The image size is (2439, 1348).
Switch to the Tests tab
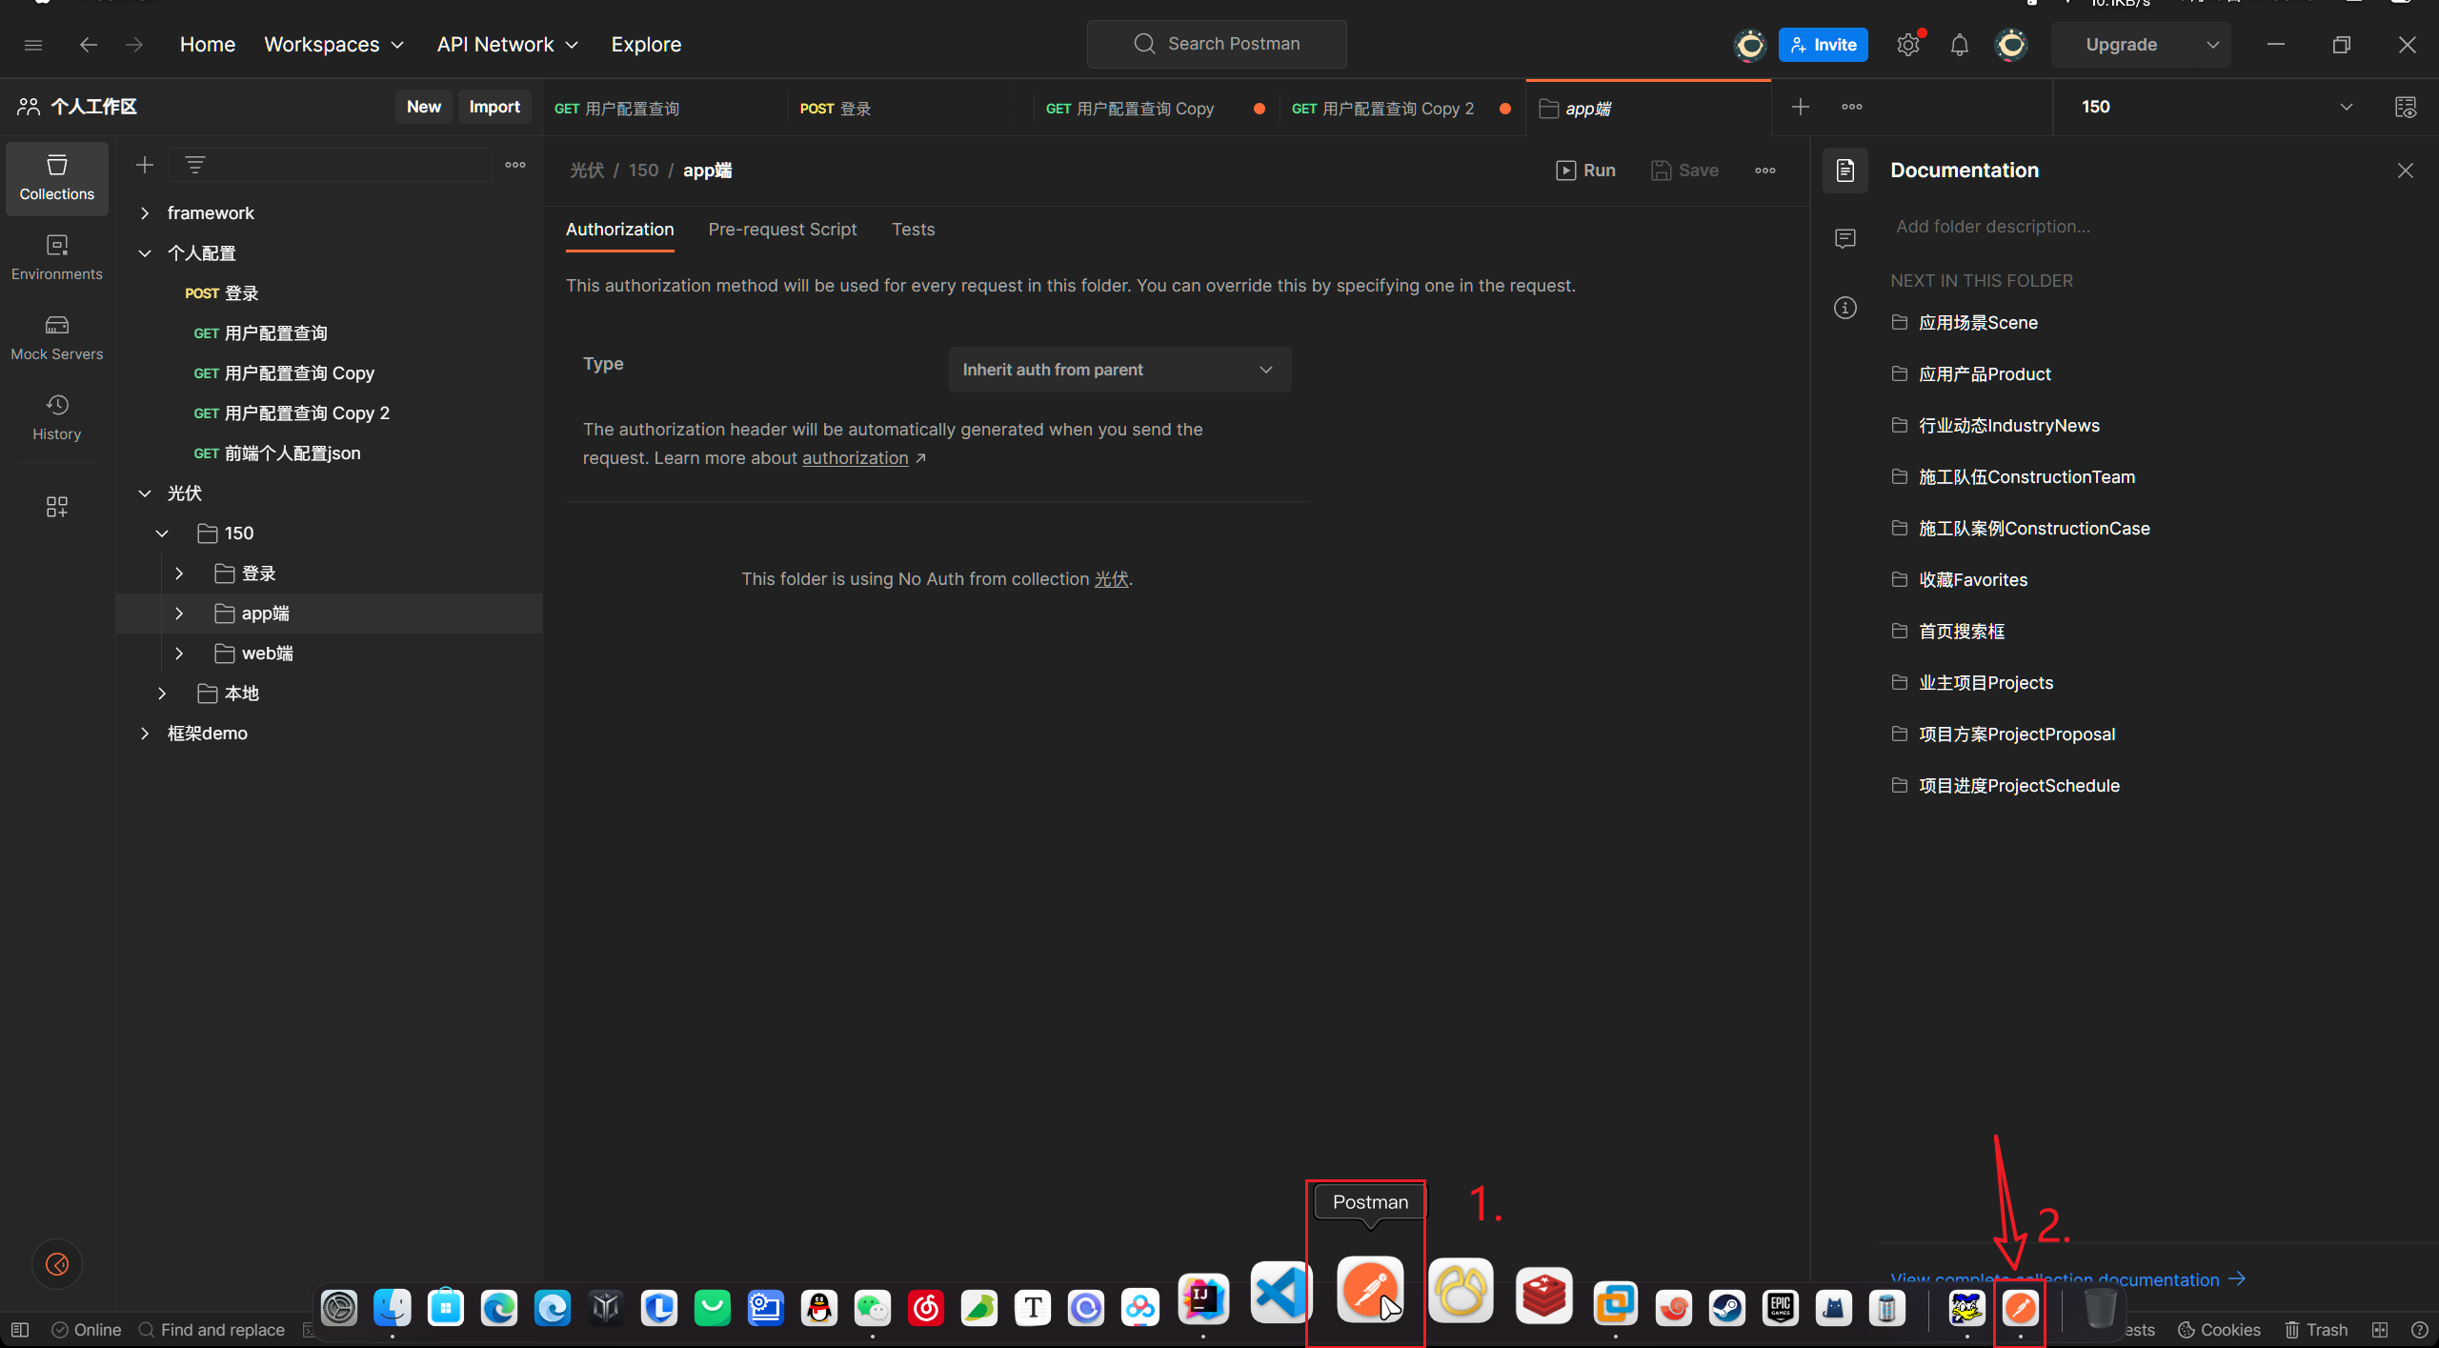pyautogui.click(x=912, y=229)
